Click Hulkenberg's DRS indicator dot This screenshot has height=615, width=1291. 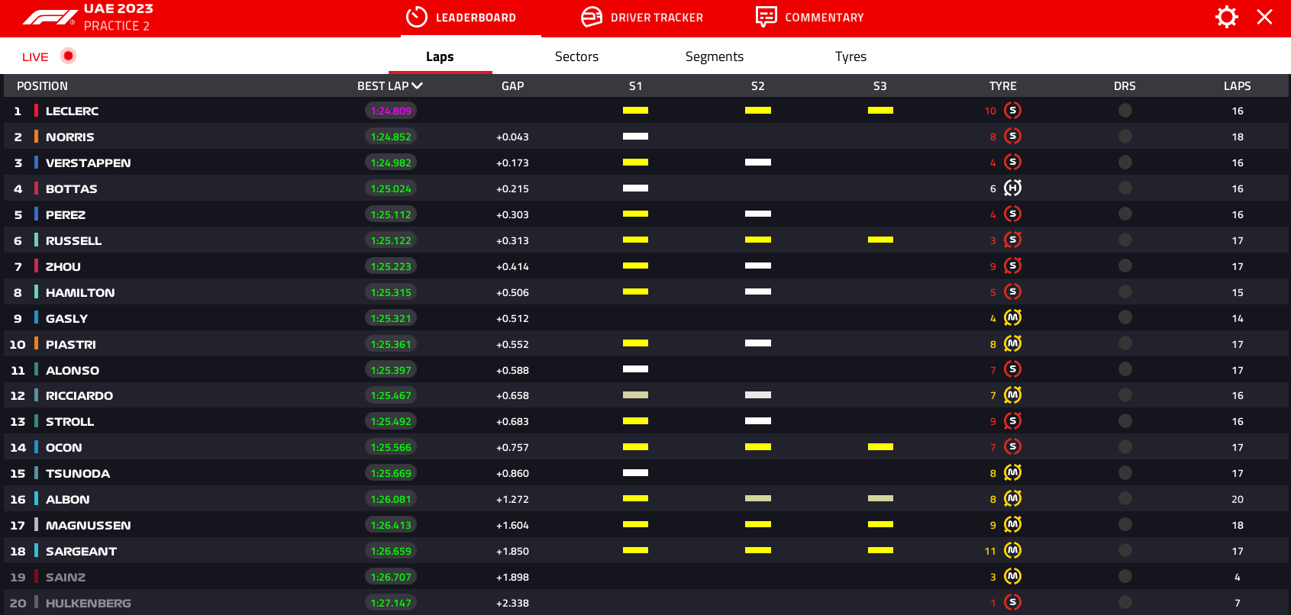(1125, 603)
